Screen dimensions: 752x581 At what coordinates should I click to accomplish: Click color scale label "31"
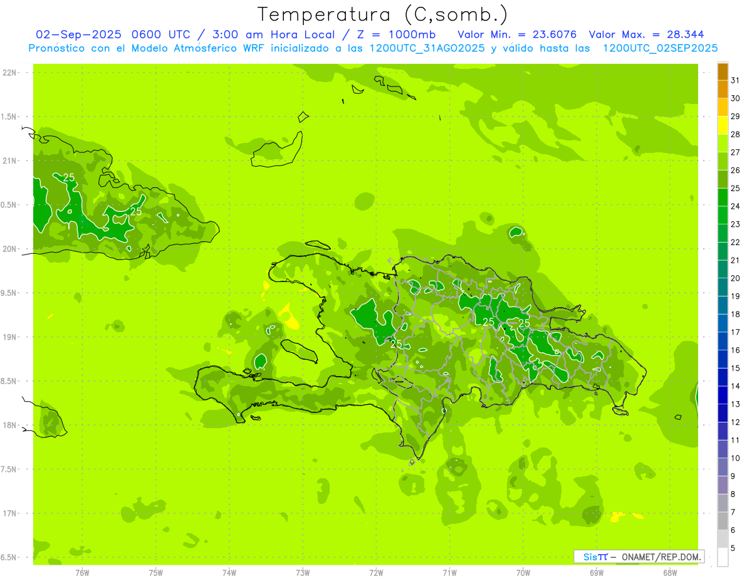[736, 80]
